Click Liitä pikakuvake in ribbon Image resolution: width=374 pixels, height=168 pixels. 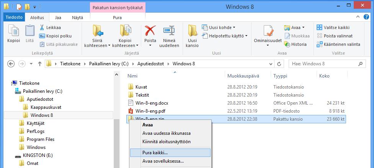59,44
